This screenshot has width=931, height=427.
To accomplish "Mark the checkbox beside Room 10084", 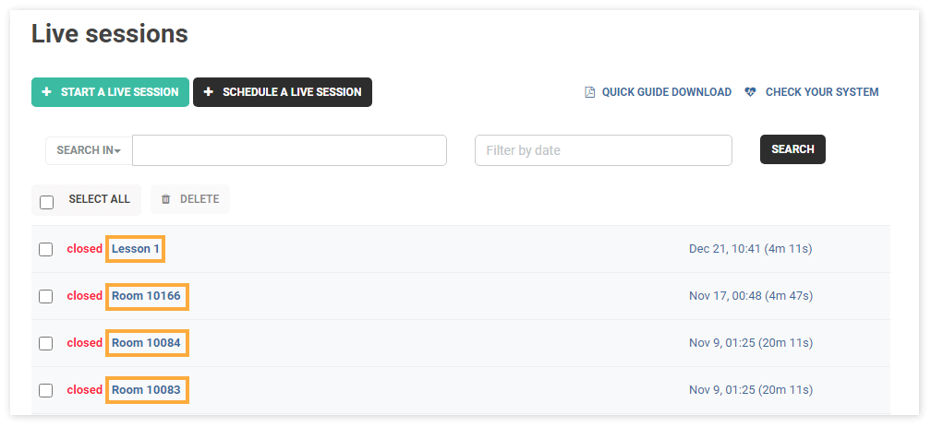I will point(46,343).
